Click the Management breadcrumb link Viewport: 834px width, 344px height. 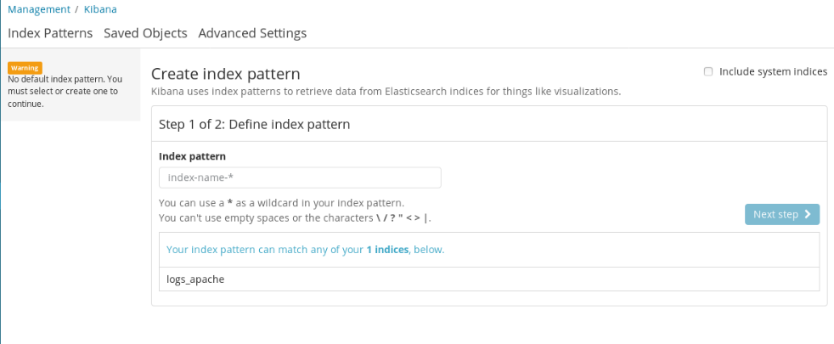pyautogui.click(x=39, y=9)
